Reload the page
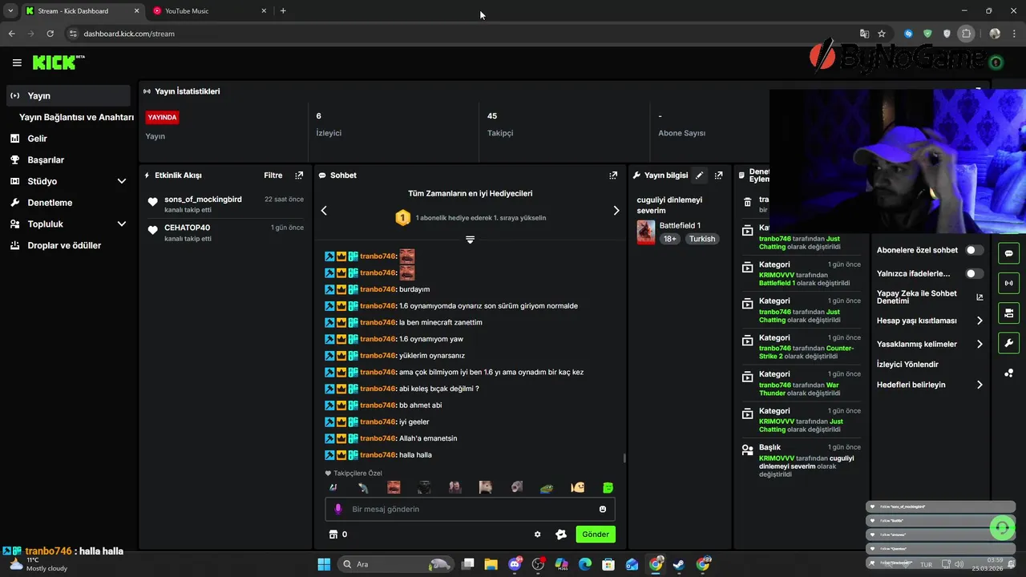1026x577 pixels. pyautogui.click(x=50, y=34)
